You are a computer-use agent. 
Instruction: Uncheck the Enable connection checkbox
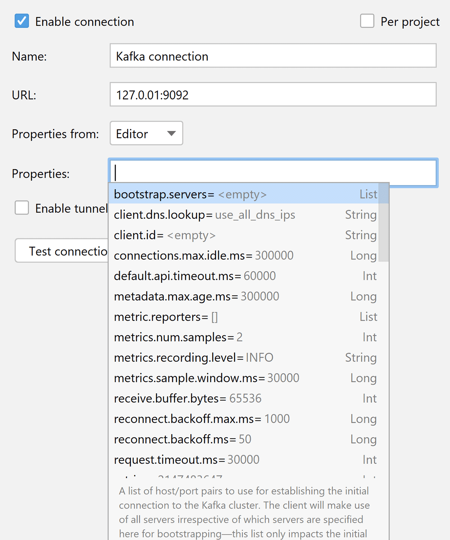pos(22,21)
